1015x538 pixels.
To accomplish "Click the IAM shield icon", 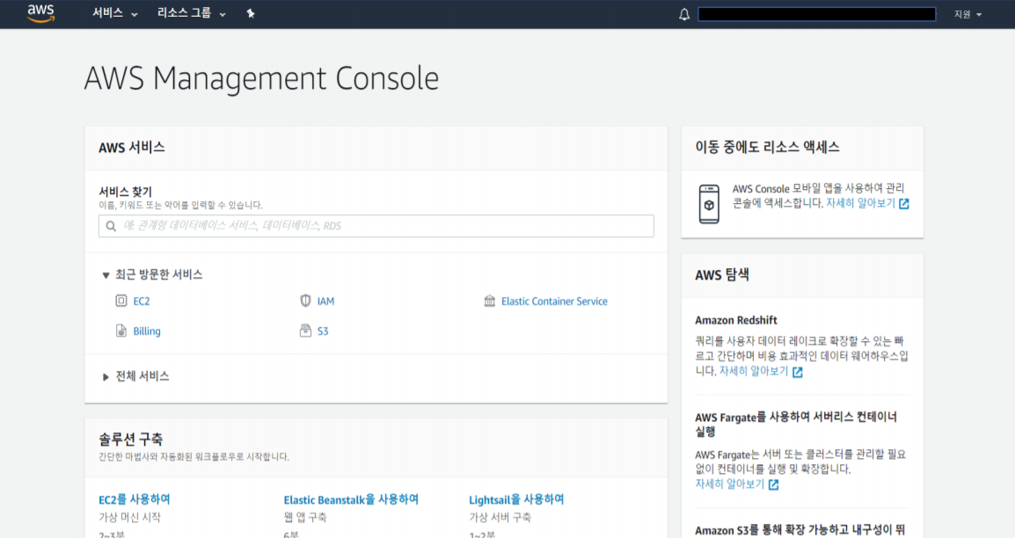I will point(305,301).
